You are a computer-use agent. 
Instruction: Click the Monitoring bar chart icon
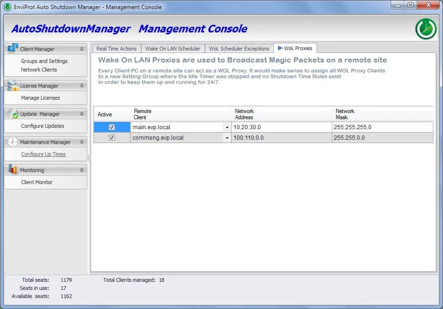pyautogui.click(x=12, y=170)
